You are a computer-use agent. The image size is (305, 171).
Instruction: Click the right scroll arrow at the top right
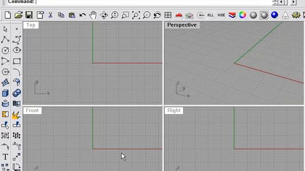pyautogui.click(x=294, y=2)
